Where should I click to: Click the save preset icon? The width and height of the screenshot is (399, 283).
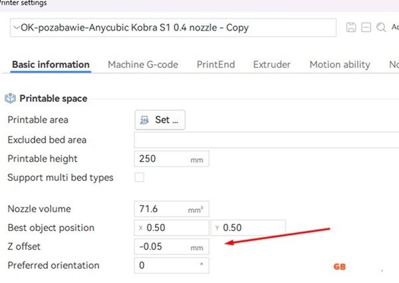pos(351,27)
